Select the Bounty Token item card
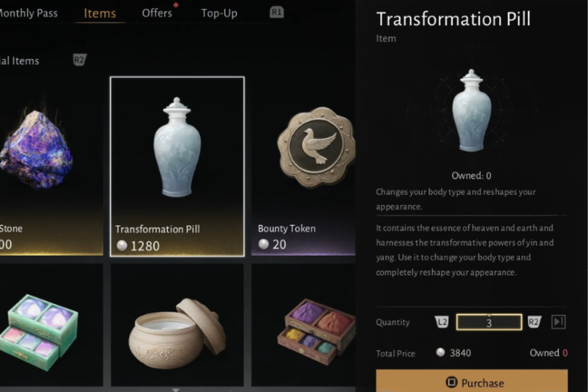 pyautogui.click(x=304, y=166)
